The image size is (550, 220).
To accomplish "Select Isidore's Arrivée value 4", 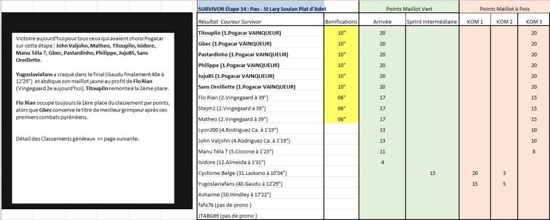I will click(x=382, y=162).
